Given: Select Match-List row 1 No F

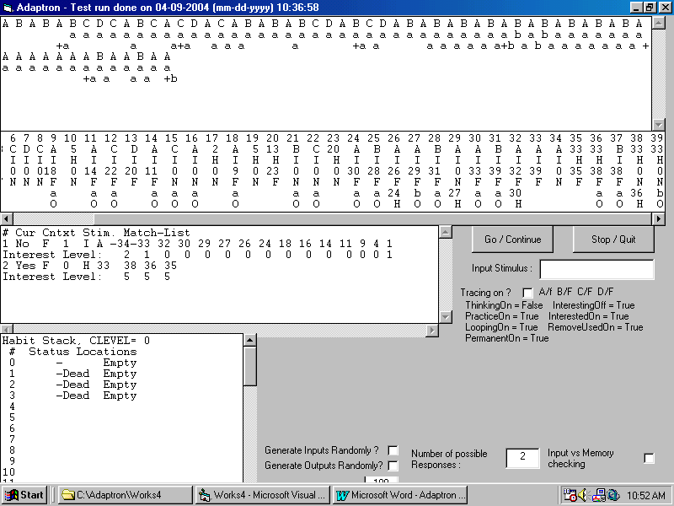Looking at the screenshot, I should coord(197,244).
